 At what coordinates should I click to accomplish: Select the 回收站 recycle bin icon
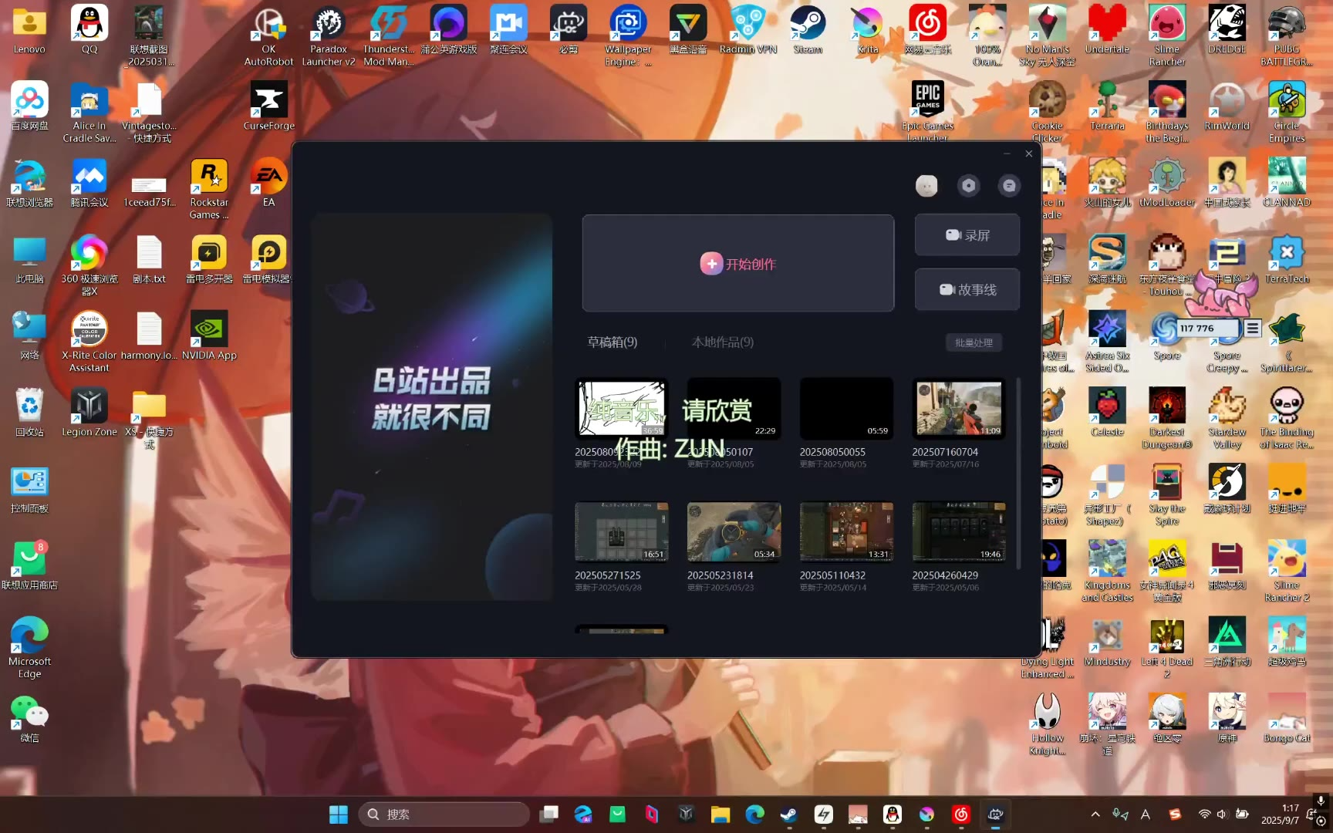click(x=29, y=412)
